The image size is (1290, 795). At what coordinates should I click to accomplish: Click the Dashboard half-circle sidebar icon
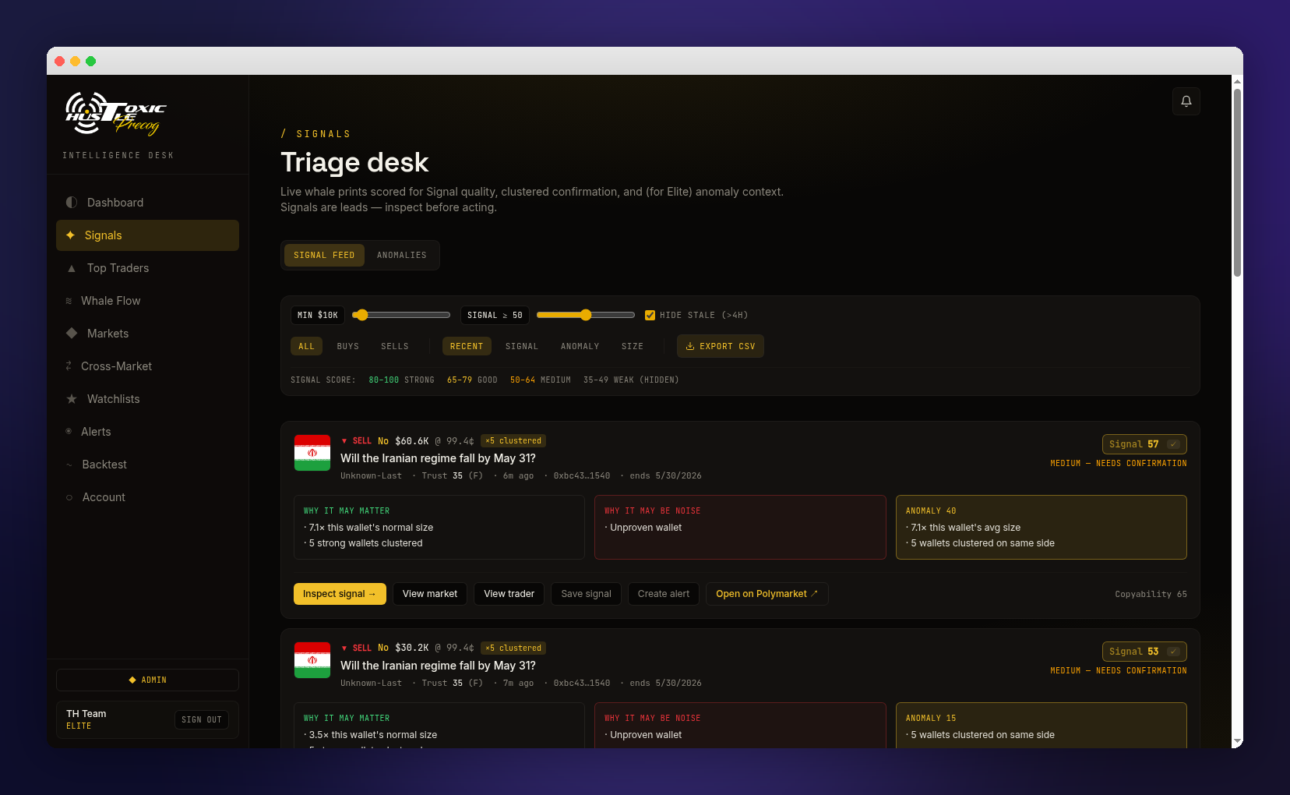click(72, 203)
